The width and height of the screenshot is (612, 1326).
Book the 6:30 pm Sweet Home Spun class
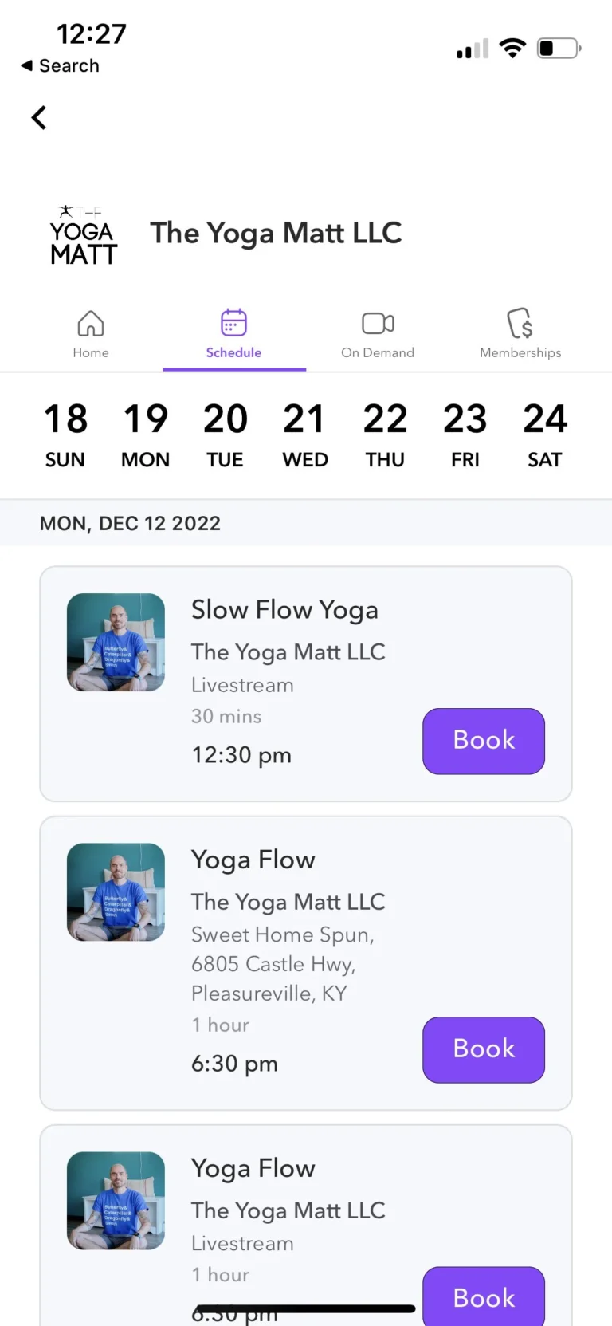(x=484, y=1049)
